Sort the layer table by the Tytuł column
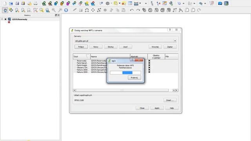251x141 pixels. tap(82, 56)
